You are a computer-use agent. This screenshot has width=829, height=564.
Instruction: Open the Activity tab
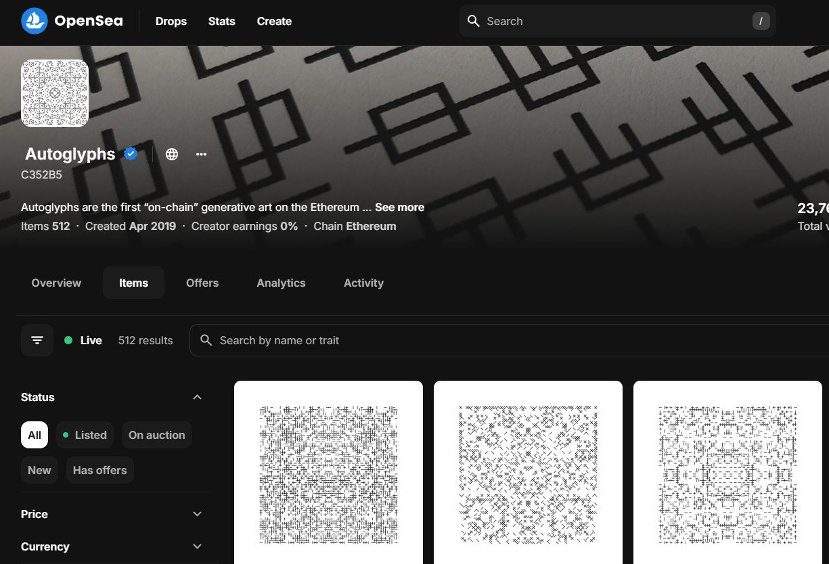coord(363,283)
